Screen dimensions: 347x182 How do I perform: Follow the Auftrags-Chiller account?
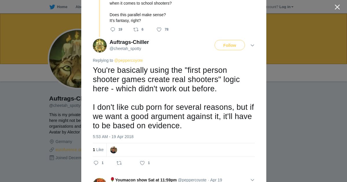pos(230,45)
